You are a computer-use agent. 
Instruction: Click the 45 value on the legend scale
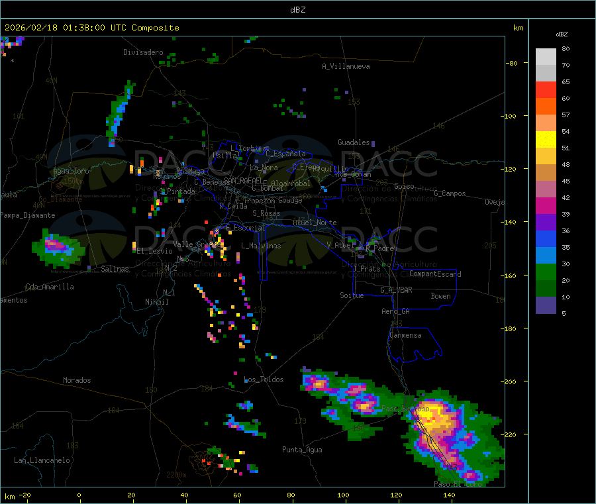point(566,181)
